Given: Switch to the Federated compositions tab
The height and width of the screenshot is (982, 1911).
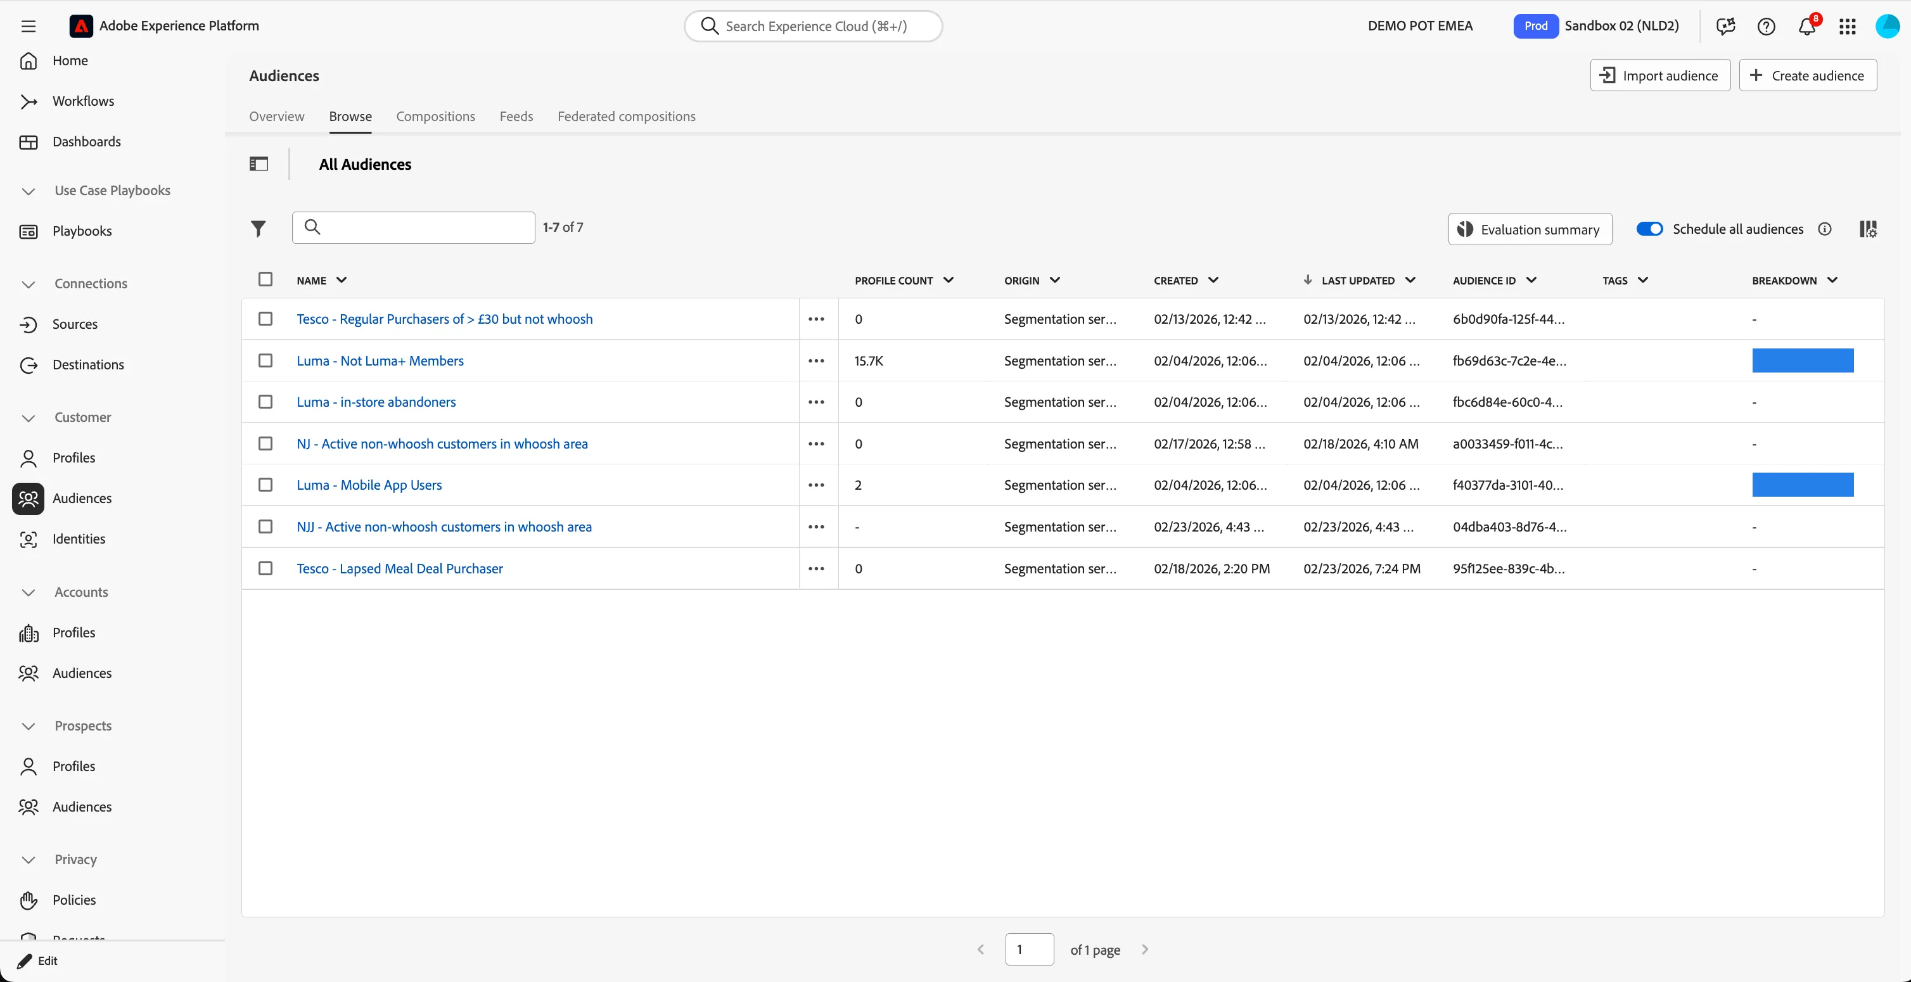Looking at the screenshot, I should [627, 117].
